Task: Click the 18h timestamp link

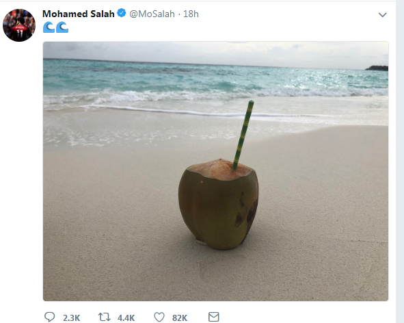Action: [191, 14]
